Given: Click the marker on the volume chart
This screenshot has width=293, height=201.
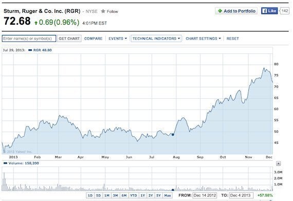Looking at the screenshot, I should 173,190.
